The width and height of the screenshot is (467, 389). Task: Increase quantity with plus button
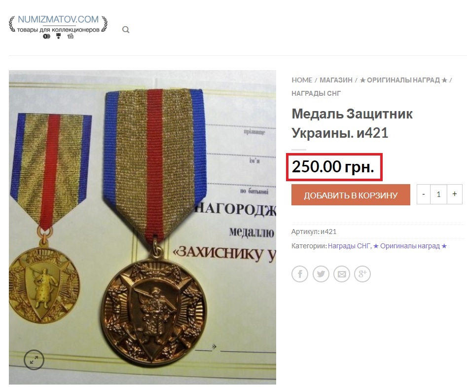pyautogui.click(x=455, y=194)
